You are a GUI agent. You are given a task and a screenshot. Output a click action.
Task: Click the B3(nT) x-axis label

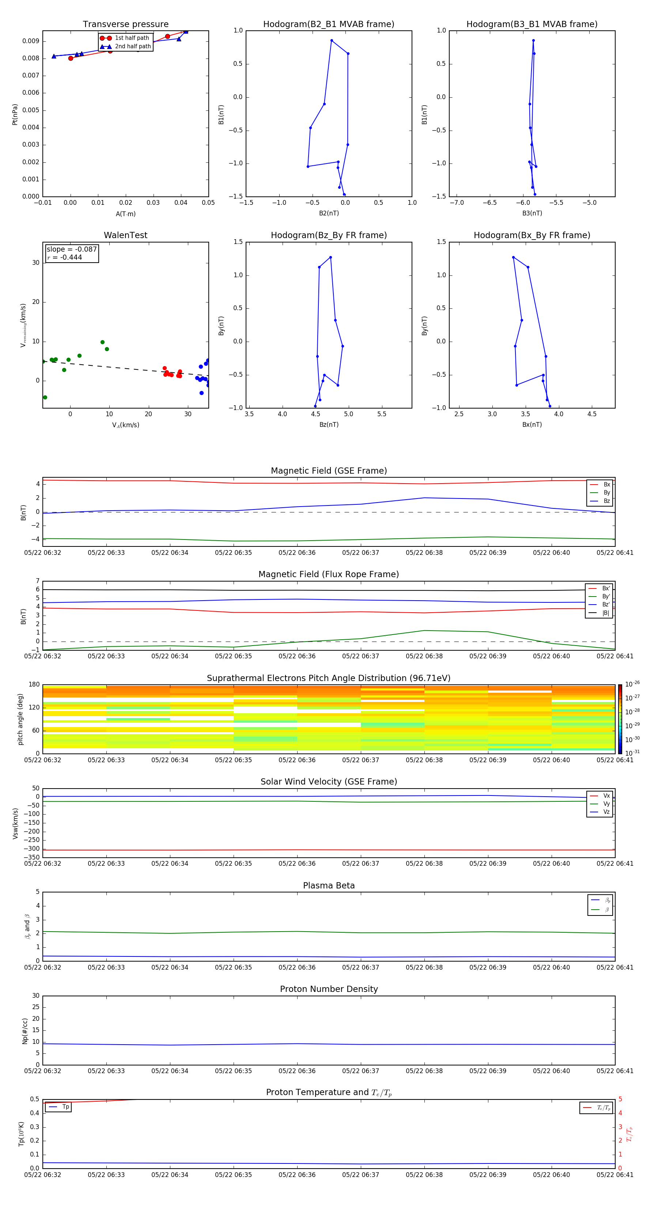pyautogui.click(x=532, y=213)
